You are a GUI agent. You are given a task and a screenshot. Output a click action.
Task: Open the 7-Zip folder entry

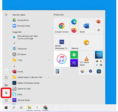32,60
